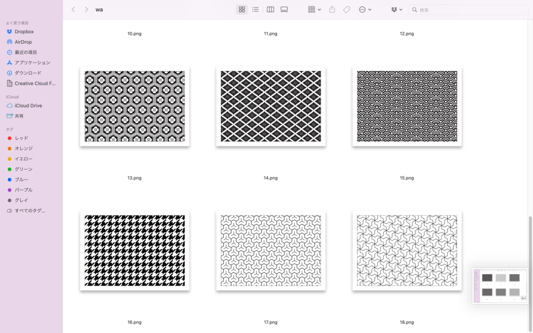The width and height of the screenshot is (533, 333).
Task: Click the wa folder title
Action: pyautogui.click(x=99, y=9)
